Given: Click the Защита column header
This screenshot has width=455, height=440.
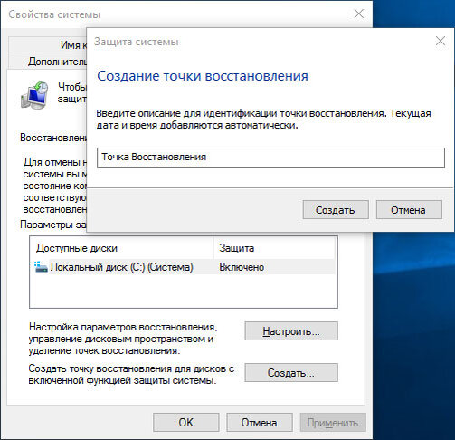Looking at the screenshot, I should coord(275,248).
